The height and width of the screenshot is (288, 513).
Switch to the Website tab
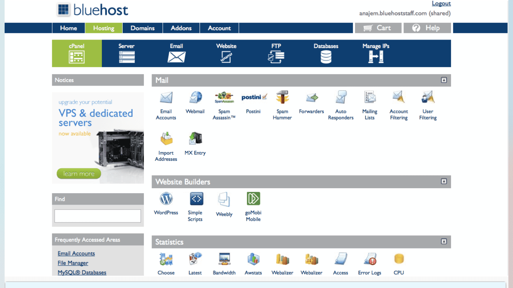[227, 53]
